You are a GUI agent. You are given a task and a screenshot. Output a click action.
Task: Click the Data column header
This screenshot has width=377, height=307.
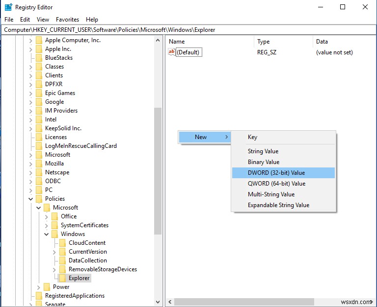(x=345, y=42)
